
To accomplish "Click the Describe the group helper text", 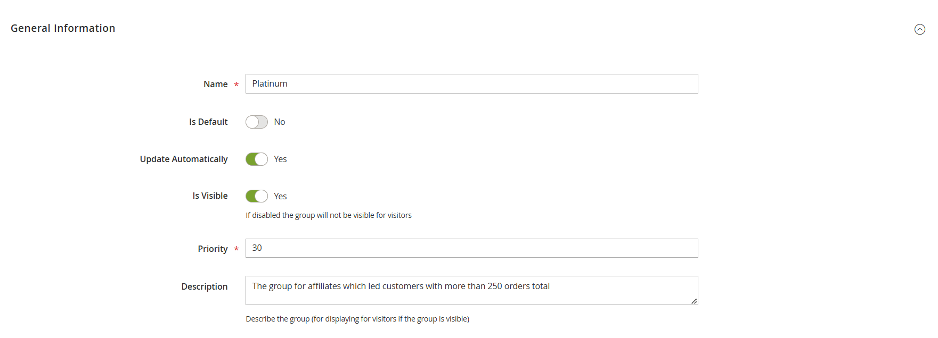I will coord(357,318).
